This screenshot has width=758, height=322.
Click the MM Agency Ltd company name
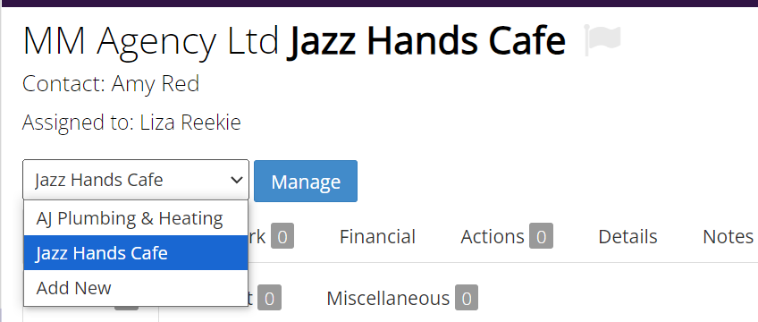tap(151, 40)
